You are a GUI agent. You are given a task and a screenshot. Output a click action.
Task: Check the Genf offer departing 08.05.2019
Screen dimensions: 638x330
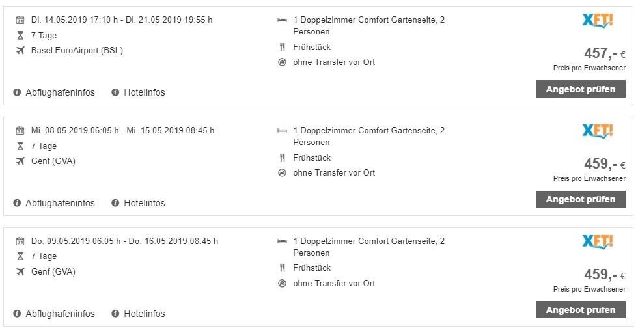pyautogui.click(x=581, y=199)
